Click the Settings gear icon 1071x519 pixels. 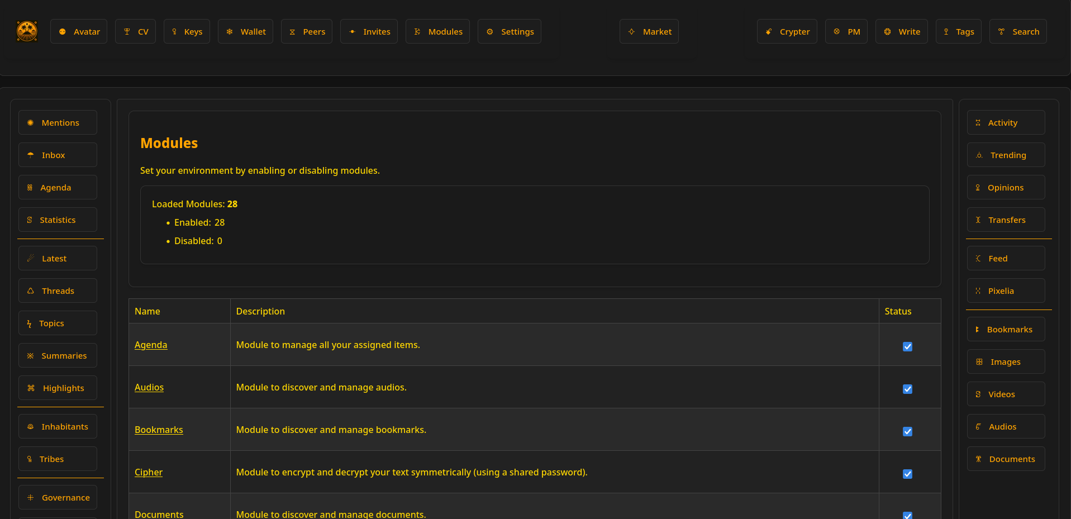coord(490,32)
